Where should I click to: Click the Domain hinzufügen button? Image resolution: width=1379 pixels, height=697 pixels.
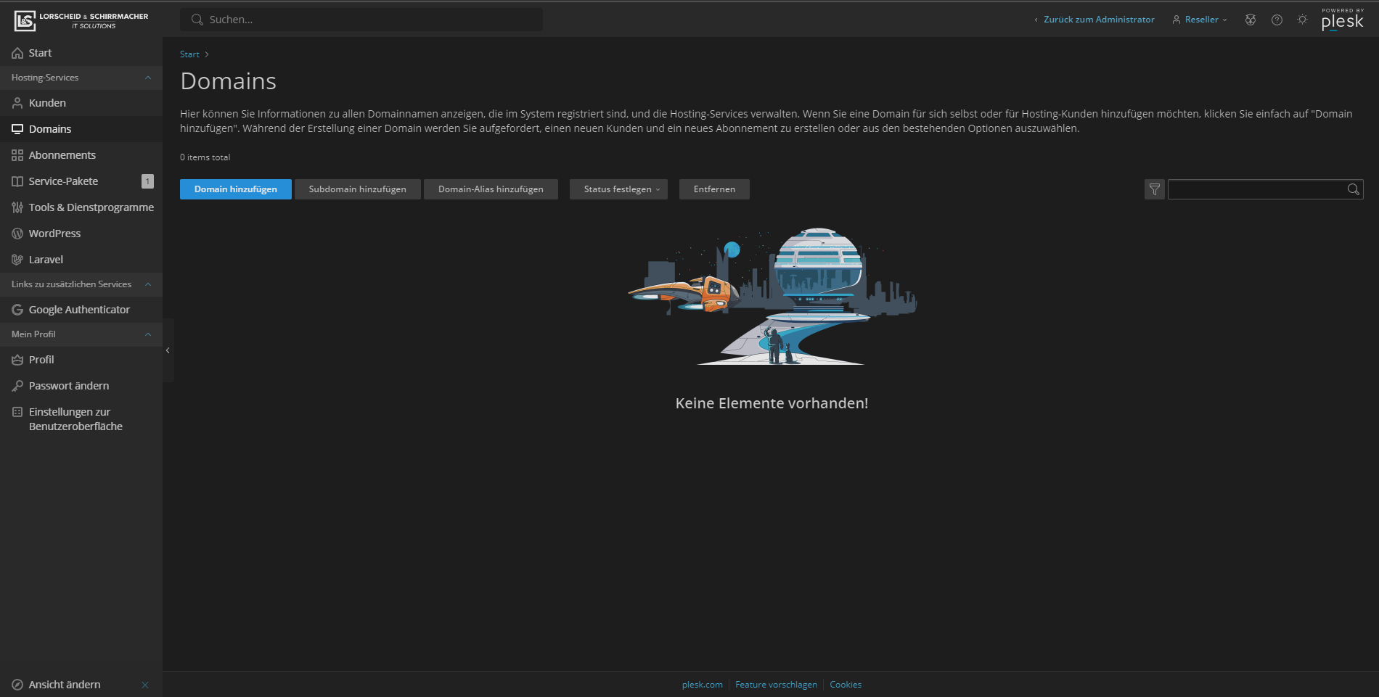pos(235,189)
